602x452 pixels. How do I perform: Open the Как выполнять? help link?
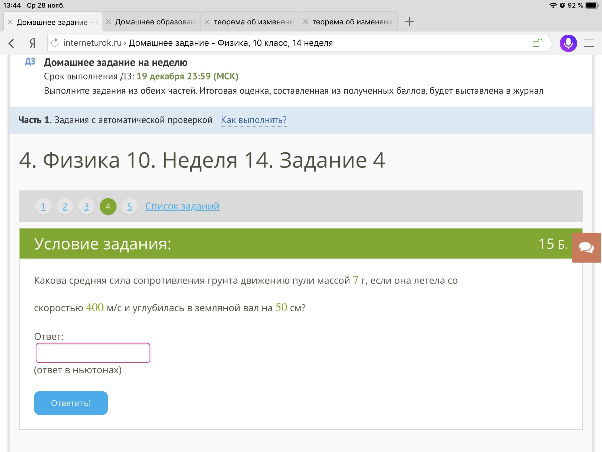(x=254, y=120)
